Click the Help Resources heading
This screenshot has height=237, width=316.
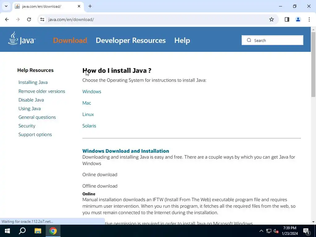click(35, 70)
